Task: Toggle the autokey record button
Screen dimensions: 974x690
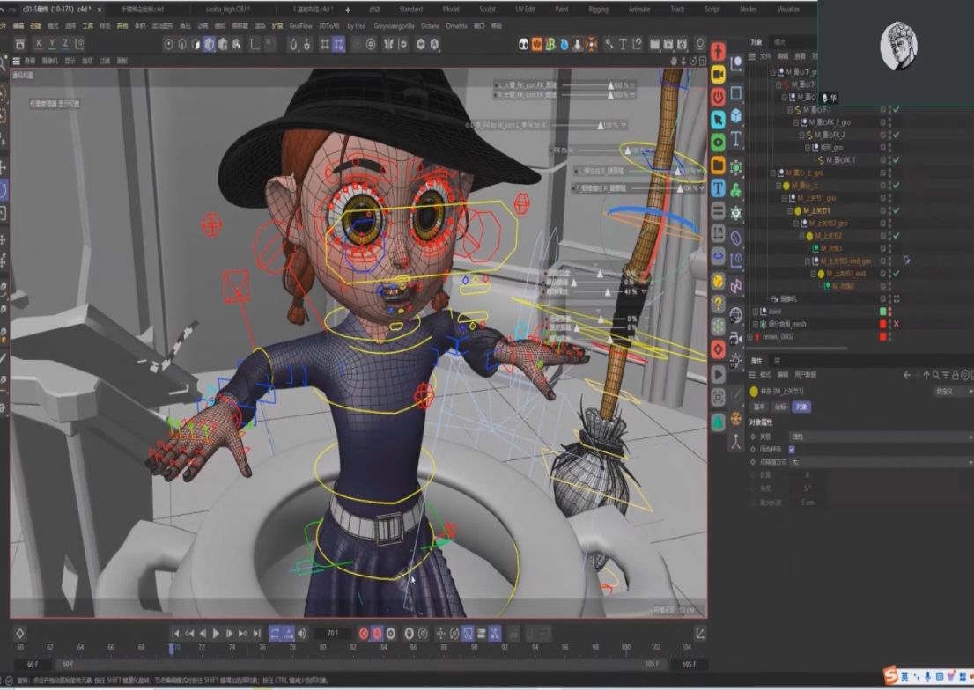Action: pos(377,634)
